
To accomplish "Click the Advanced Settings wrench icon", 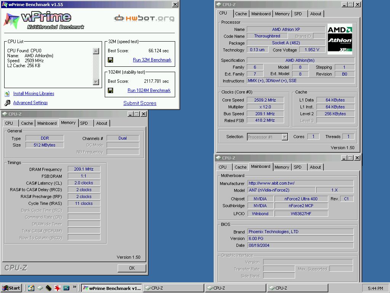I will pos(7,103).
